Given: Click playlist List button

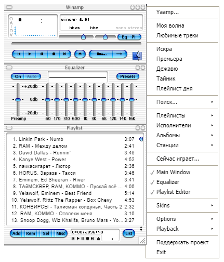Looking at the screenshot, I should [x=129, y=233].
